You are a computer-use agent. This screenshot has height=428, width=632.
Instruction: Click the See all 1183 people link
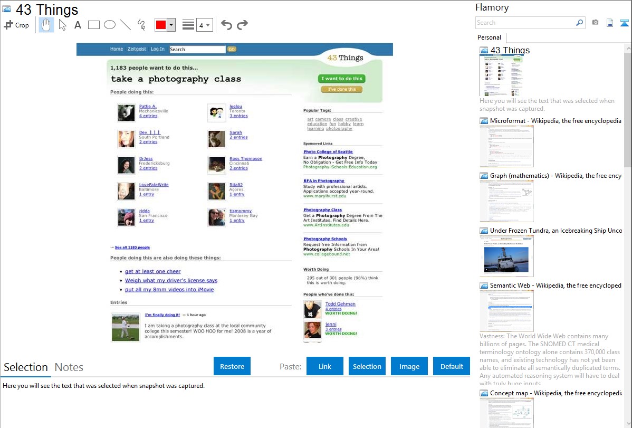tap(132, 248)
